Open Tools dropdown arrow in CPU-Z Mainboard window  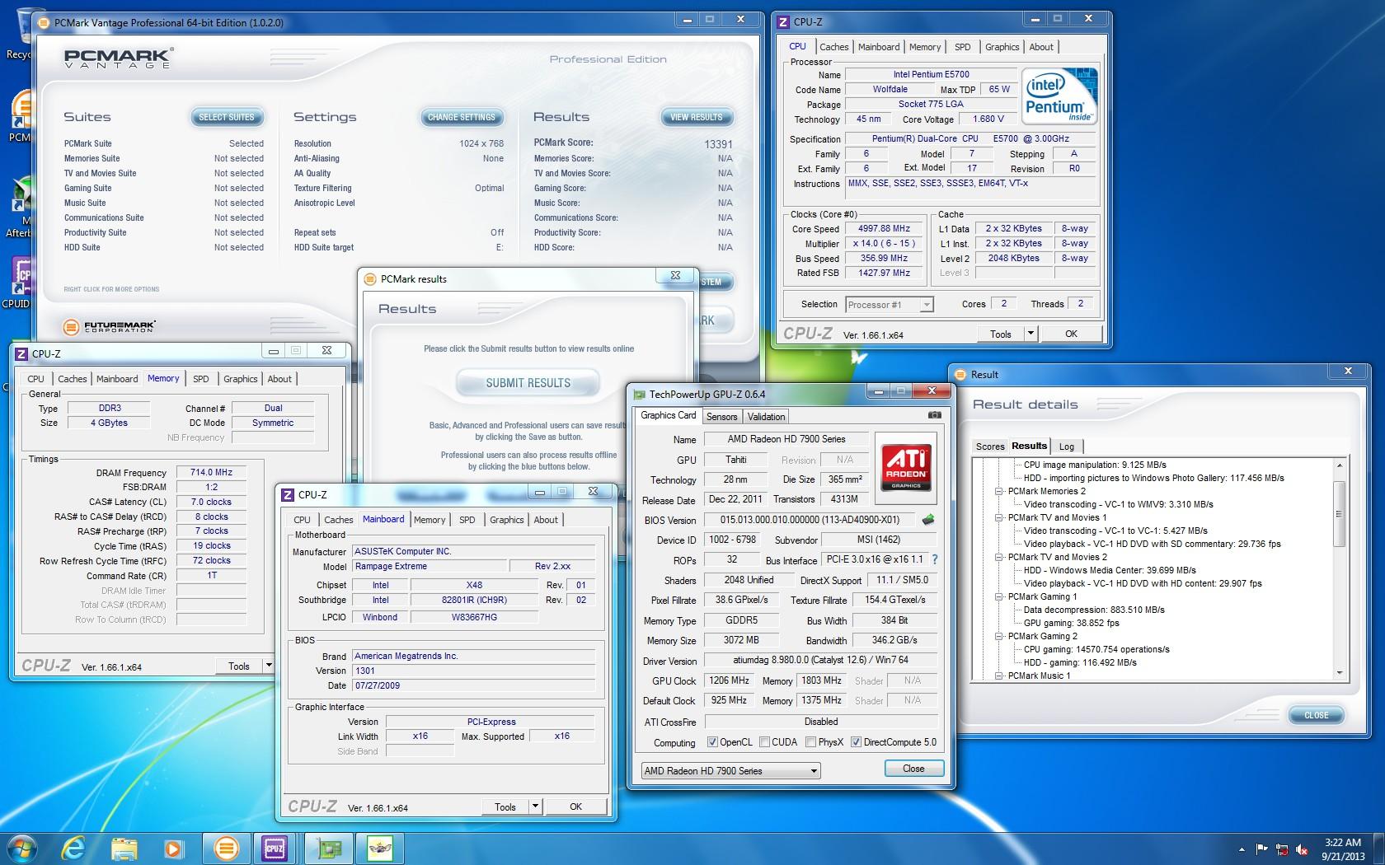(x=535, y=807)
